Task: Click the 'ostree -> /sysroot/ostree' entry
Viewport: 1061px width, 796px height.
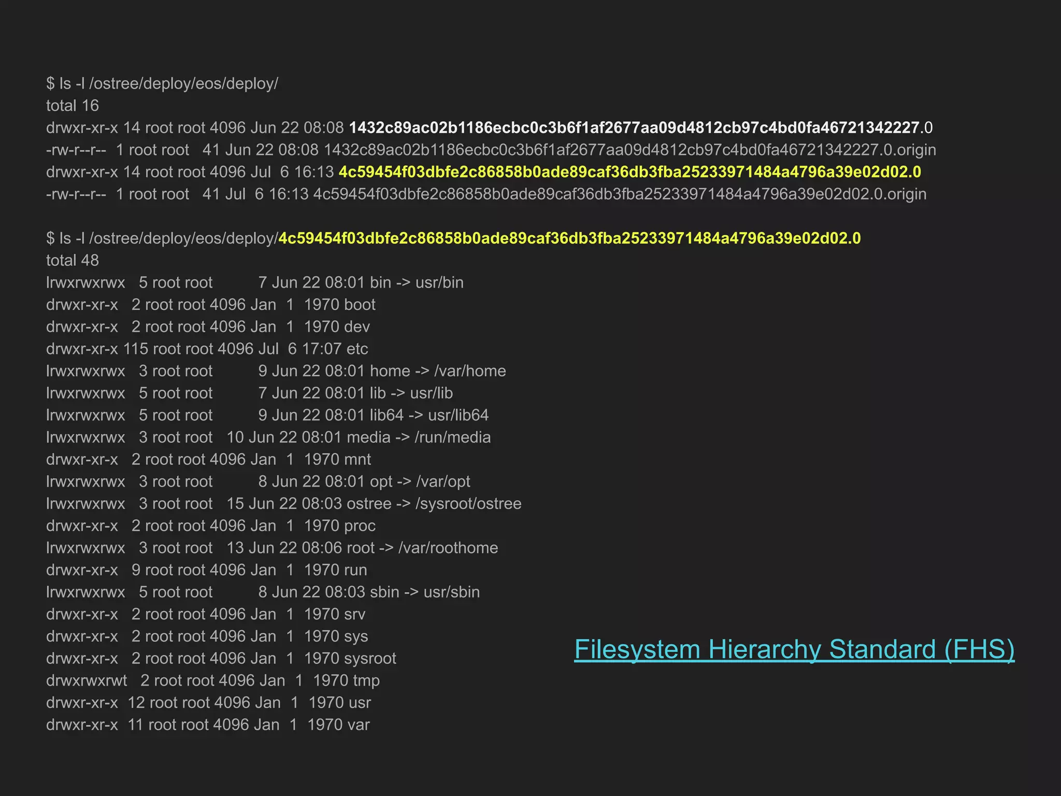Action: point(433,504)
